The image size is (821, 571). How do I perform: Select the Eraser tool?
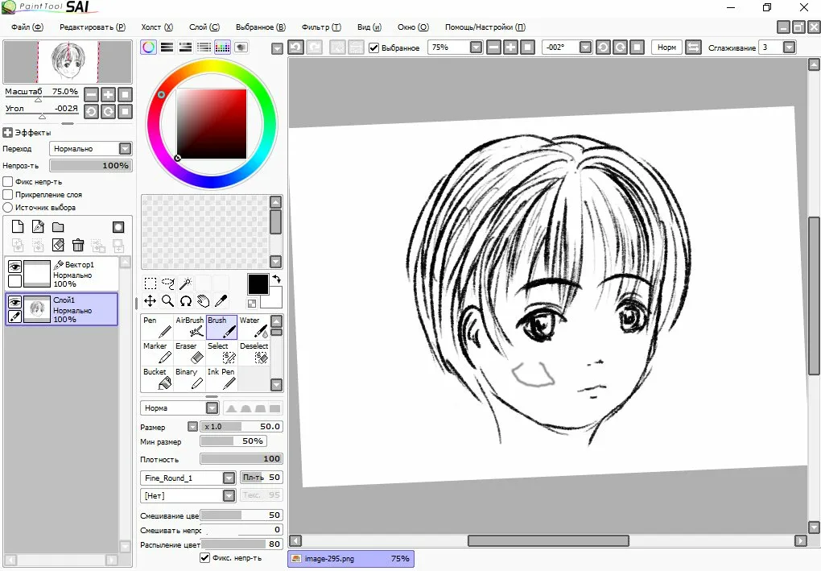(x=189, y=352)
